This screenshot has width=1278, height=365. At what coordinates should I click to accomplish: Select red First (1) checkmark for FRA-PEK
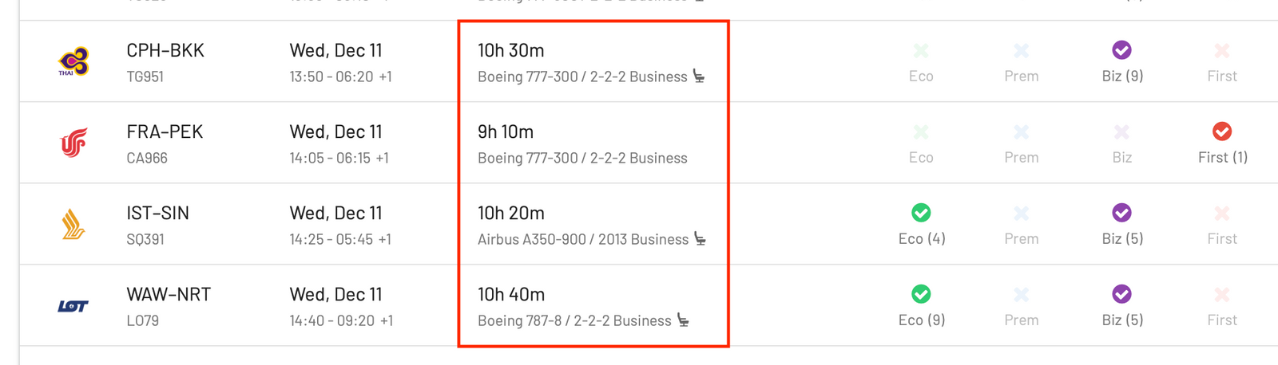pos(1222,131)
